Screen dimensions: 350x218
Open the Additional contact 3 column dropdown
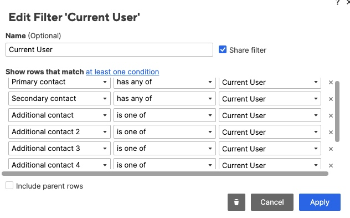click(59, 149)
